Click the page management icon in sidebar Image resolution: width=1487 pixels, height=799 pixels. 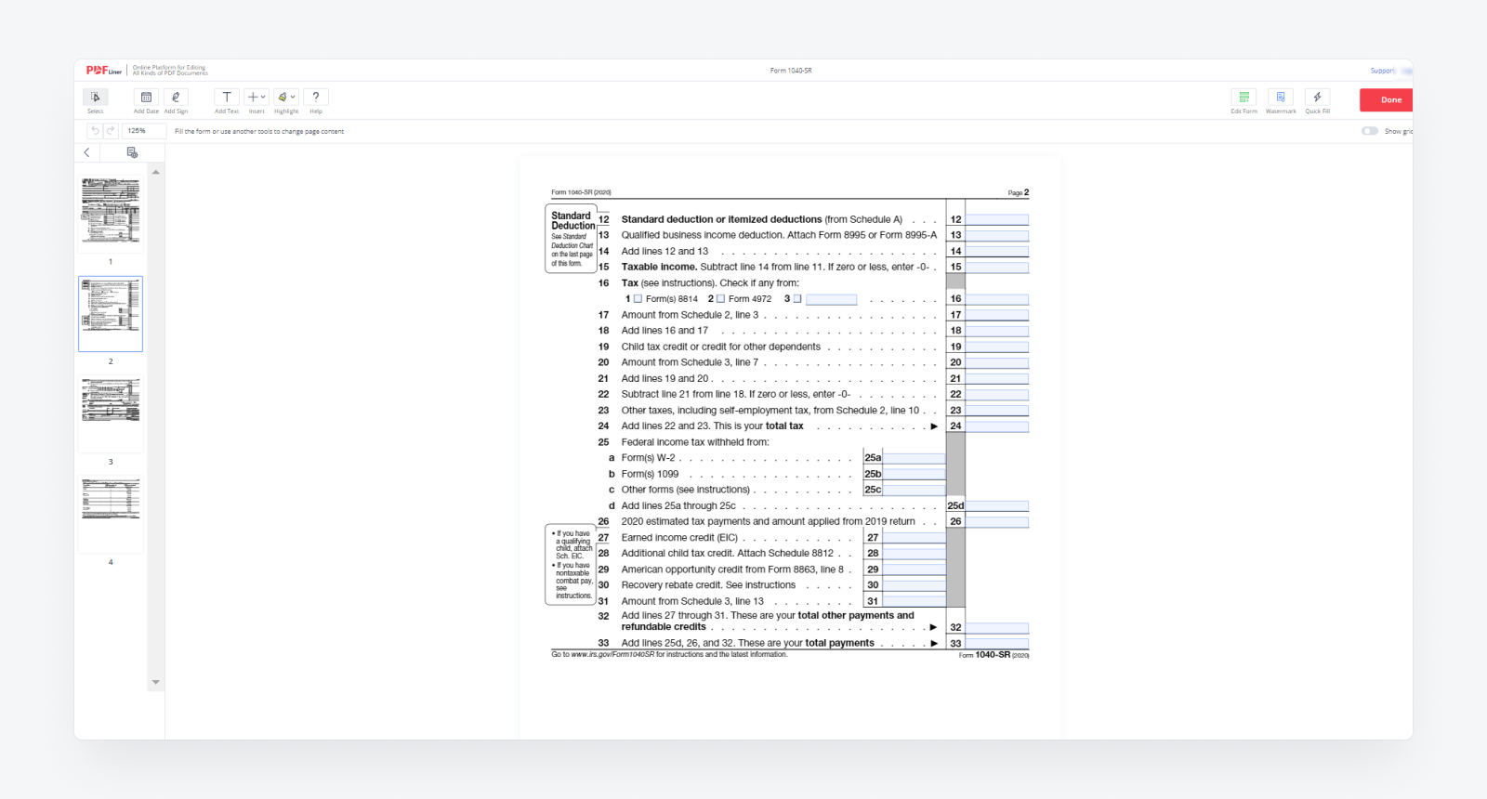click(132, 152)
